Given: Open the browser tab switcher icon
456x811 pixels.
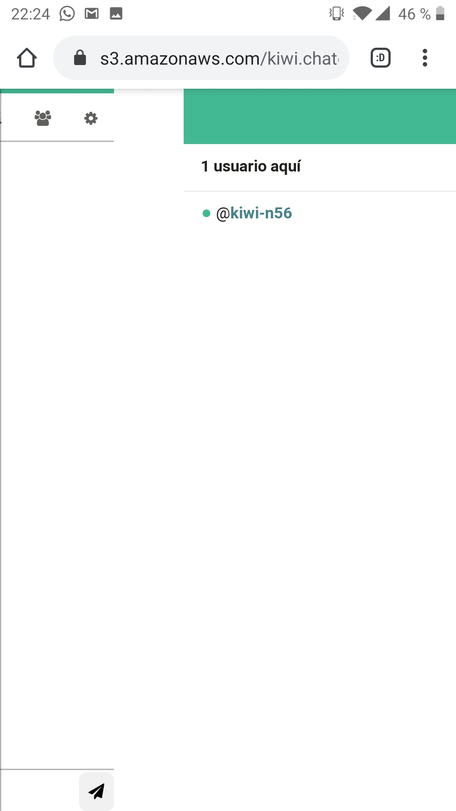Looking at the screenshot, I should coord(380,58).
